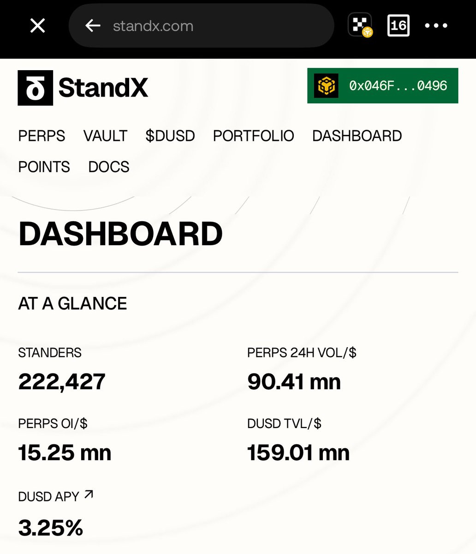Select the DASHBOARD nav item

357,136
